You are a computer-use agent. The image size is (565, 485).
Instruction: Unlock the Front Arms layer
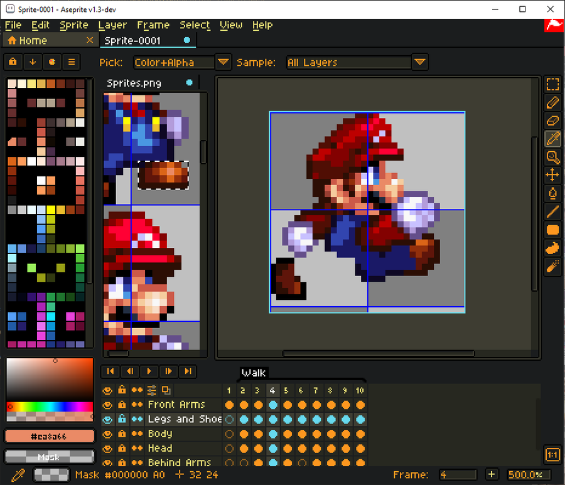(x=122, y=405)
